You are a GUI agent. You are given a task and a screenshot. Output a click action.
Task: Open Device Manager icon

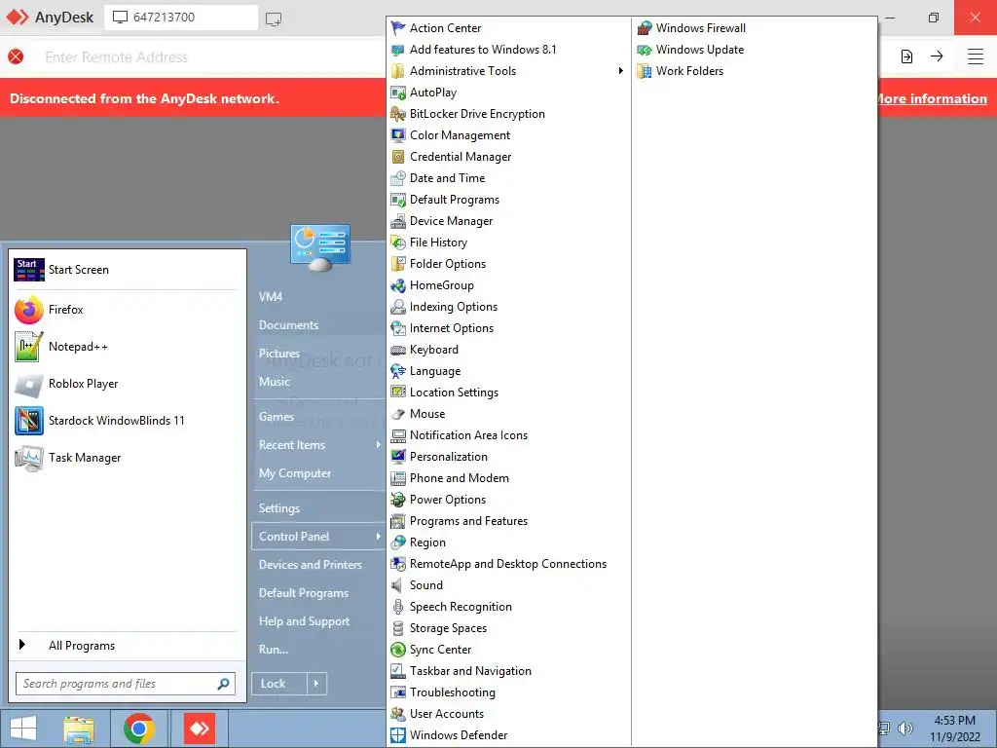point(398,221)
